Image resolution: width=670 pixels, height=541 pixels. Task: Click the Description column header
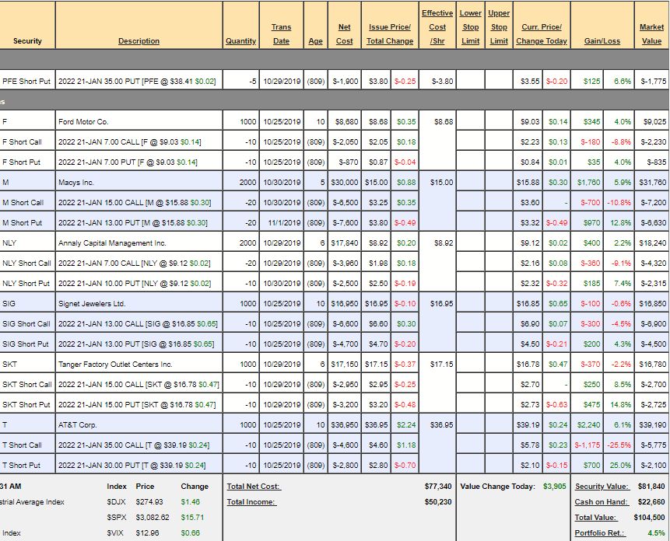[139, 41]
